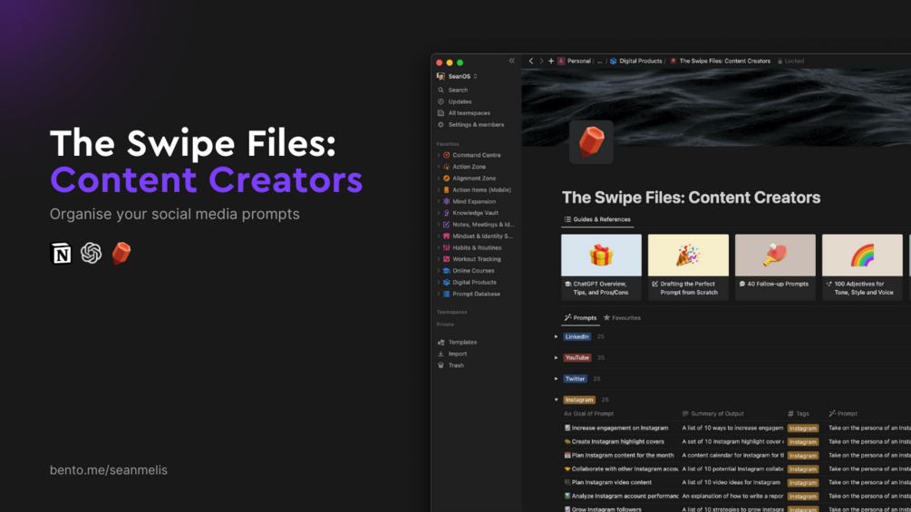This screenshot has height=512, width=911.
Task: Go forward with the right arrow
Action: [541, 61]
